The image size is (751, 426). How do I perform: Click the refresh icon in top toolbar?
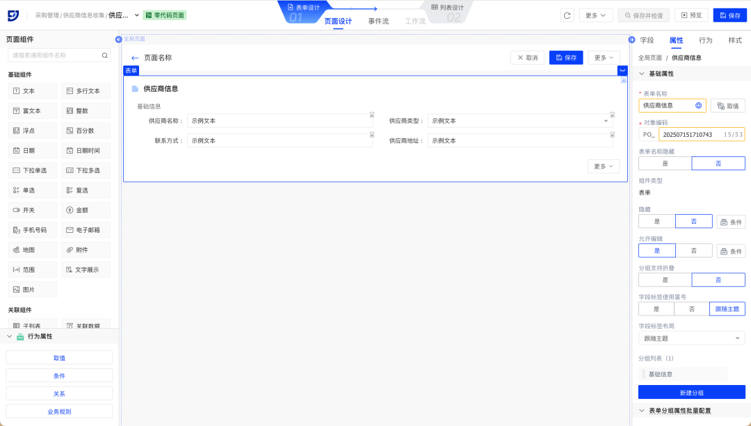click(567, 15)
